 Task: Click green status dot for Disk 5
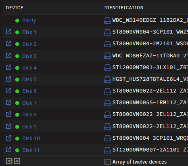17,80
